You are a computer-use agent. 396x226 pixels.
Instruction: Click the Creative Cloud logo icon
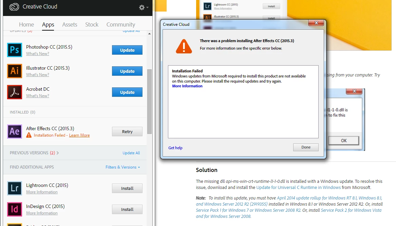[x=14, y=7]
